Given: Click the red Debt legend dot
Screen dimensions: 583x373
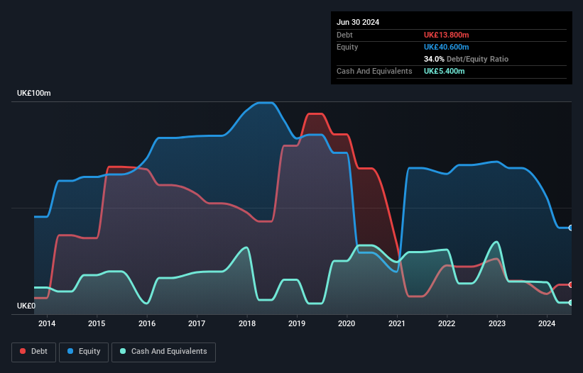Looking at the screenshot, I should (x=23, y=351).
